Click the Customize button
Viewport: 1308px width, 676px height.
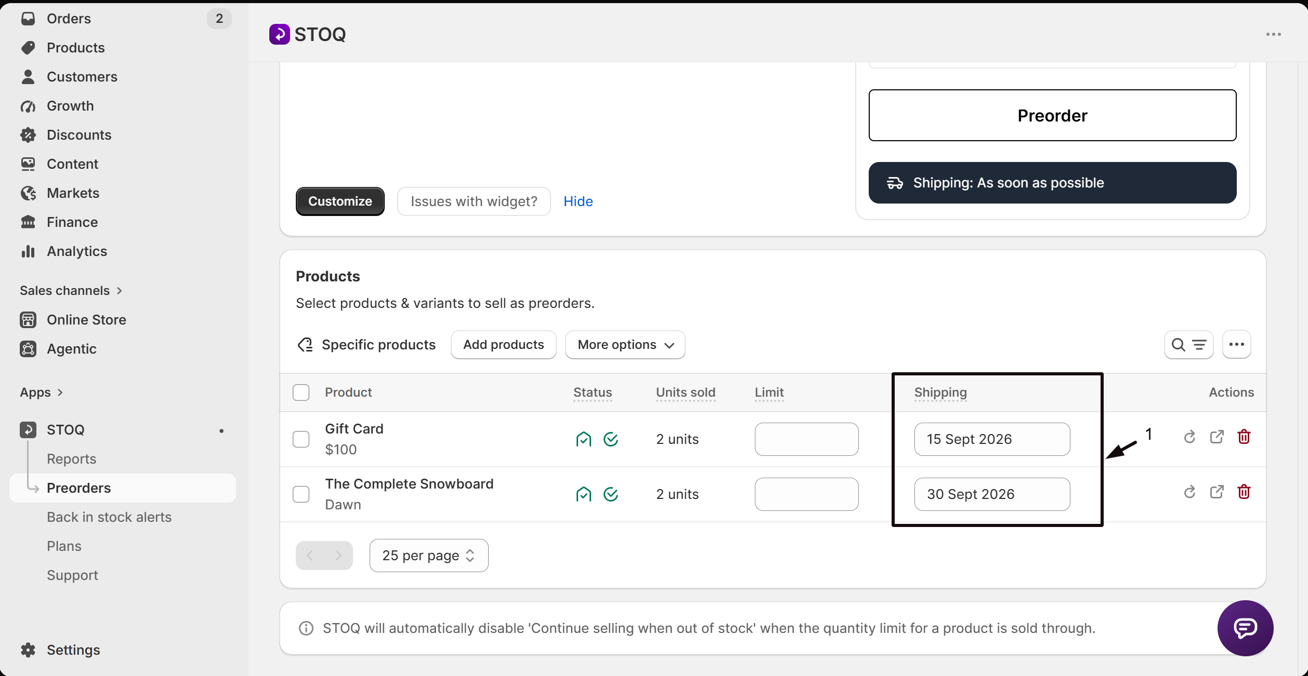pos(340,201)
